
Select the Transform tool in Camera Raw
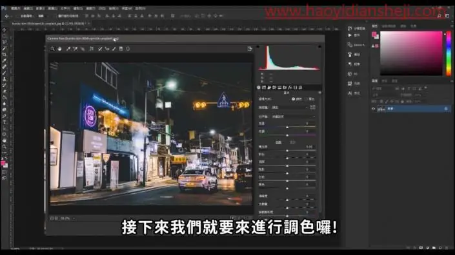pos(92,49)
